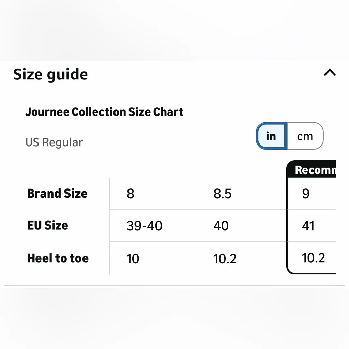The width and height of the screenshot is (349, 349).
Task: Click heel to toe 10.2 in recommended column
Action: (x=313, y=258)
